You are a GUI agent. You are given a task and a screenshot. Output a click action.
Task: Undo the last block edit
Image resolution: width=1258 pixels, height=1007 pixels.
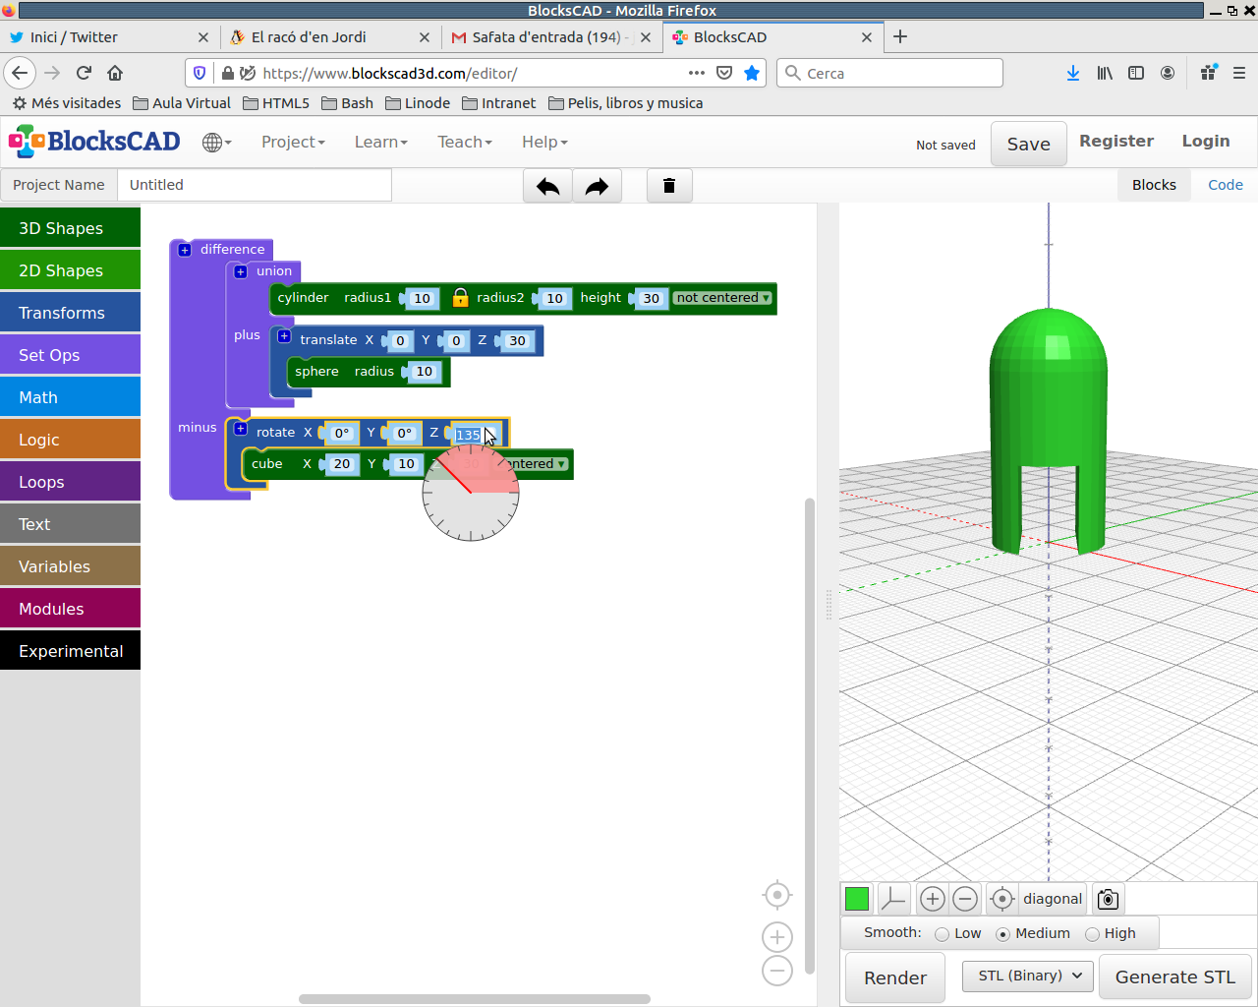pyautogui.click(x=547, y=186)
